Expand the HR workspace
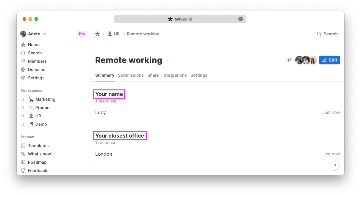361x197 pixels. click(x=23, y=116)
